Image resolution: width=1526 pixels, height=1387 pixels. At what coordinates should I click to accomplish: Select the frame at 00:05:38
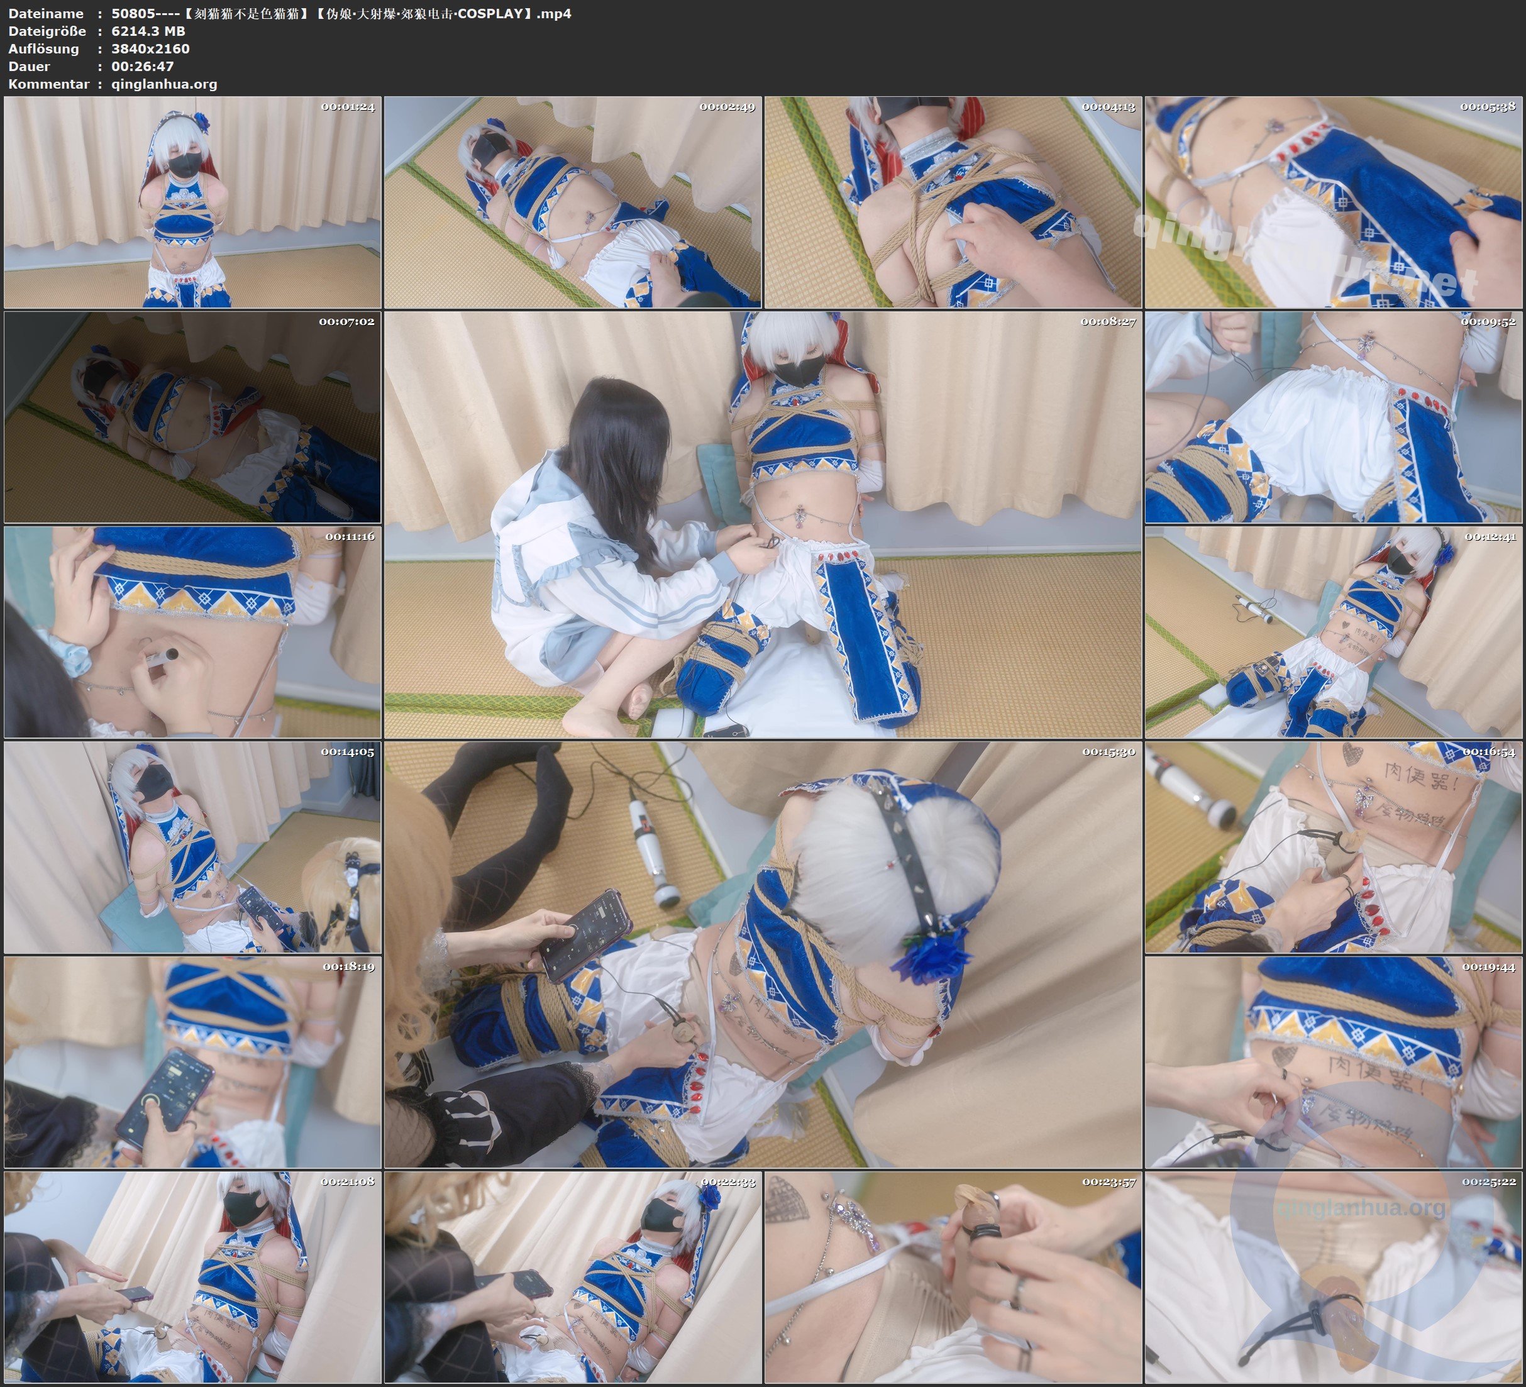[1334, 202]
